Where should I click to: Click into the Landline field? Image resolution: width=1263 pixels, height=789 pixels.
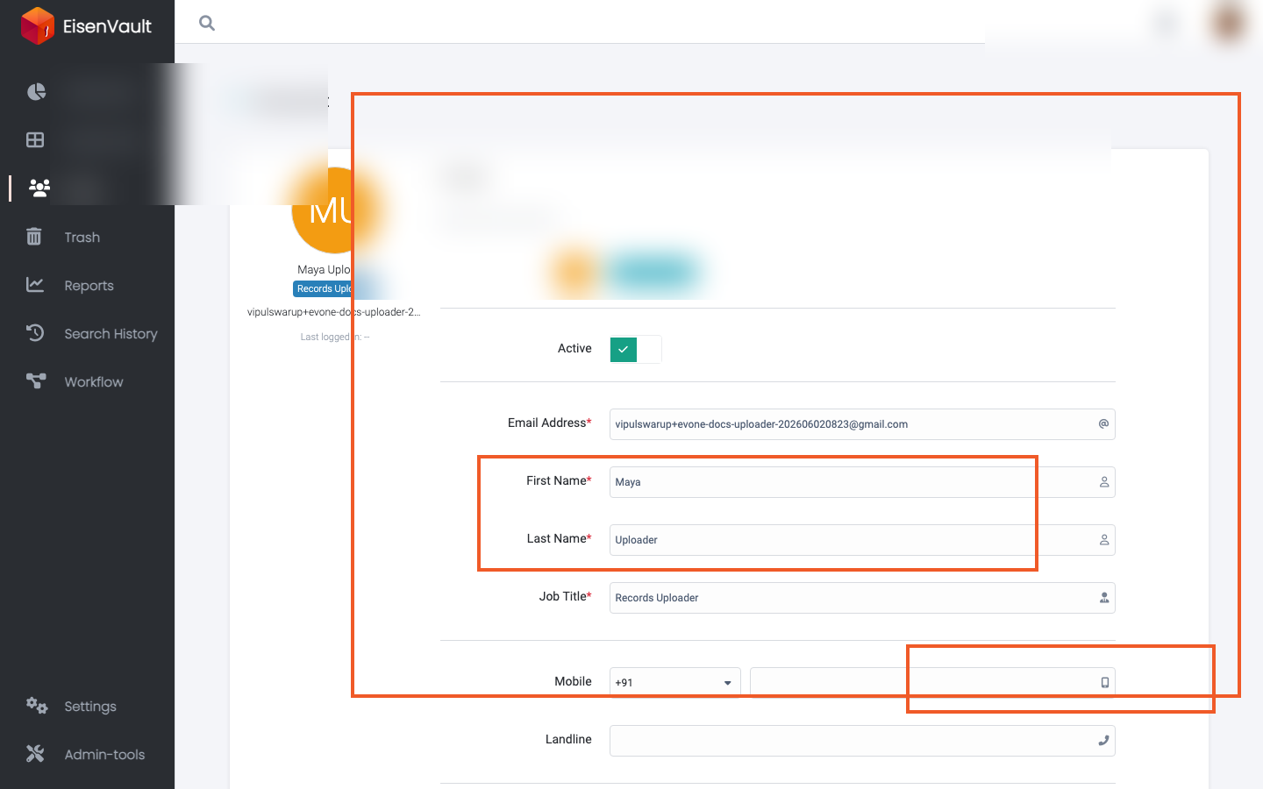coord(862,741)
